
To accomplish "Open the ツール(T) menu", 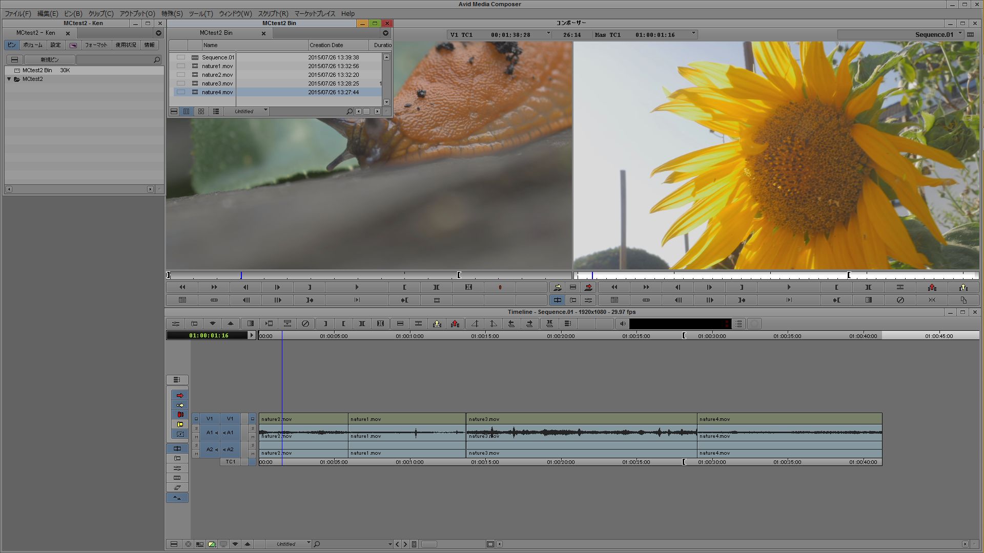I will pos(201,14).
